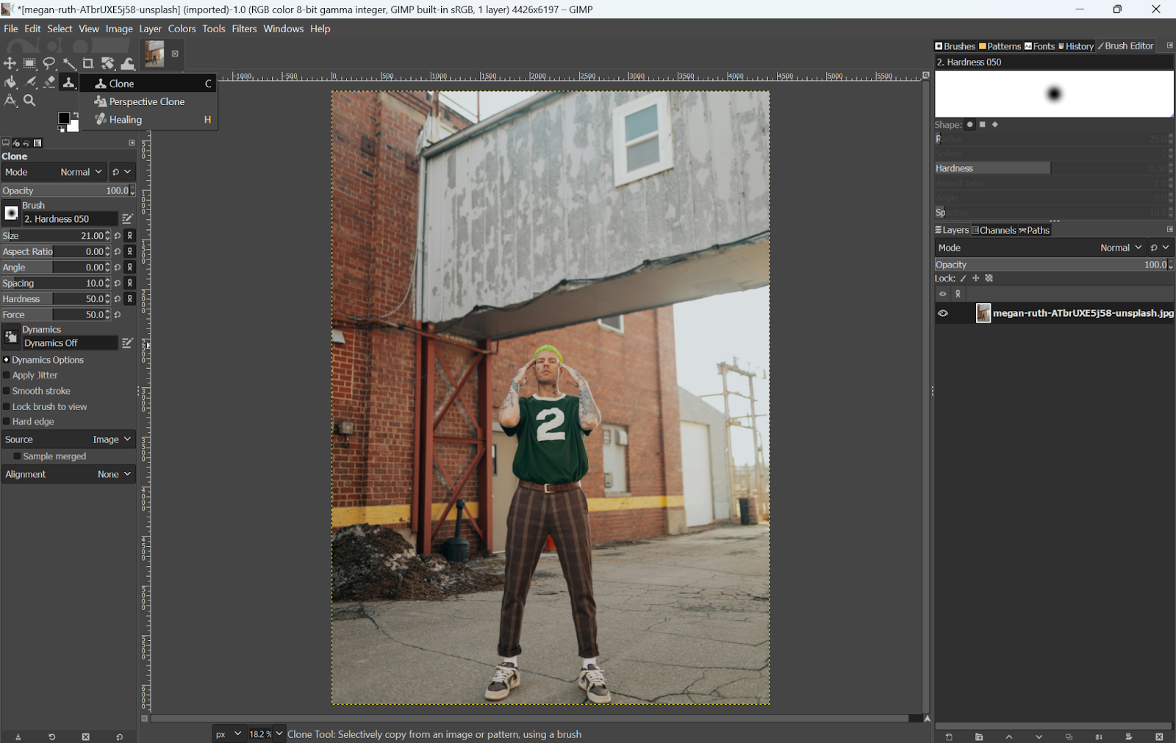
Task: Enable Sample merged checkbox
Action: pyautogui.click(x=17, y=456)
